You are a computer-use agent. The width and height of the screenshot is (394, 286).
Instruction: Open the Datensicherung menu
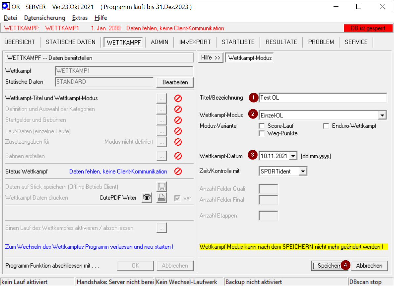tap(45, 18)
